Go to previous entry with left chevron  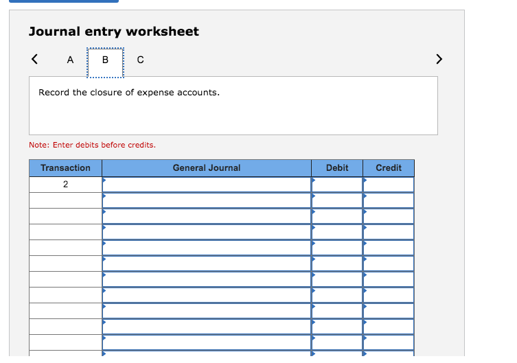point(34,59)
